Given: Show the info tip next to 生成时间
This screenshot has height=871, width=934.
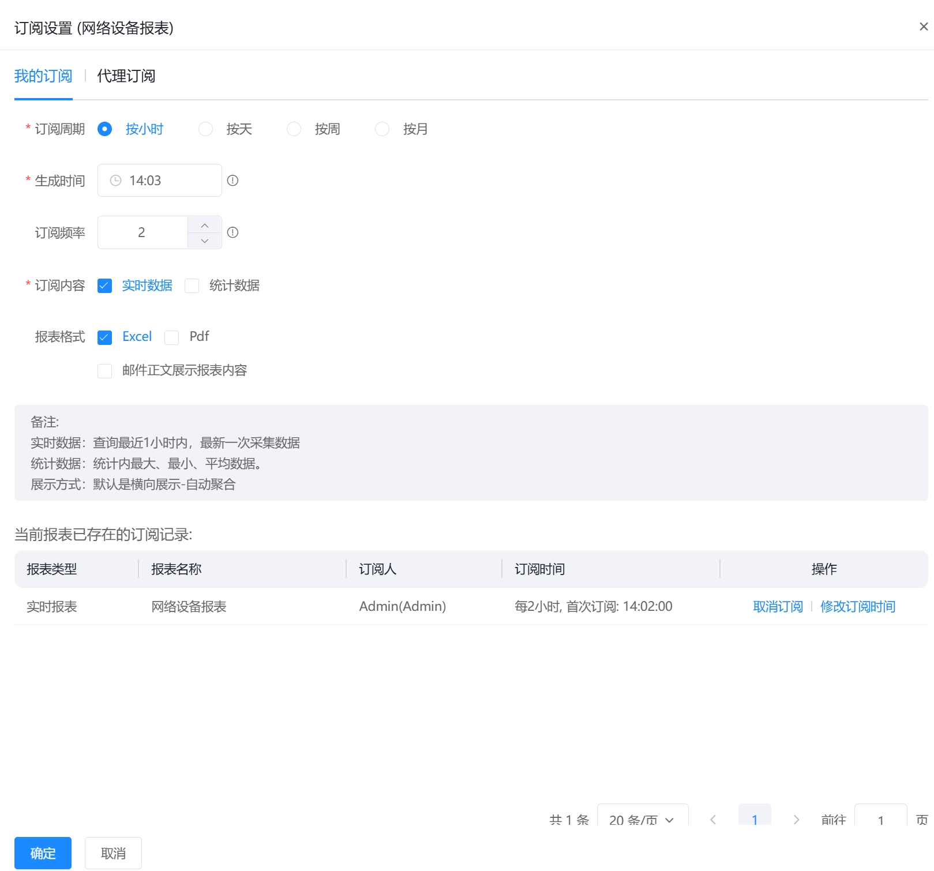Looking at the screenshot, I should tap(232, 181).
